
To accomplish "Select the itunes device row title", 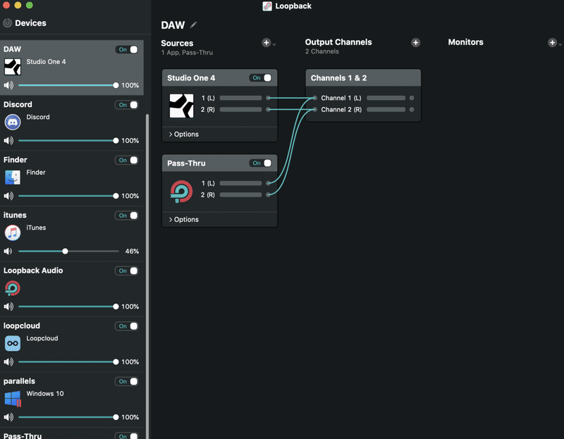I will [15, 216].
